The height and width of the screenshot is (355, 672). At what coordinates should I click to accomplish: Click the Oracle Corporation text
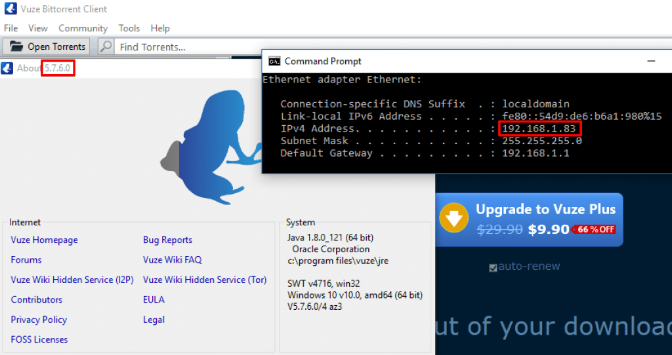click(331, 249)
